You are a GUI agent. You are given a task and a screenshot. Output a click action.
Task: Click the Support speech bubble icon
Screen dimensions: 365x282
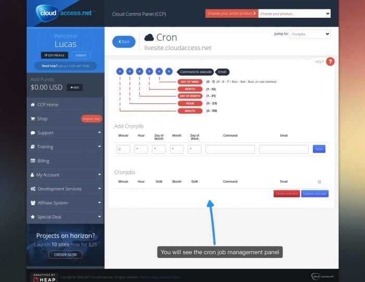coord(33,133)
